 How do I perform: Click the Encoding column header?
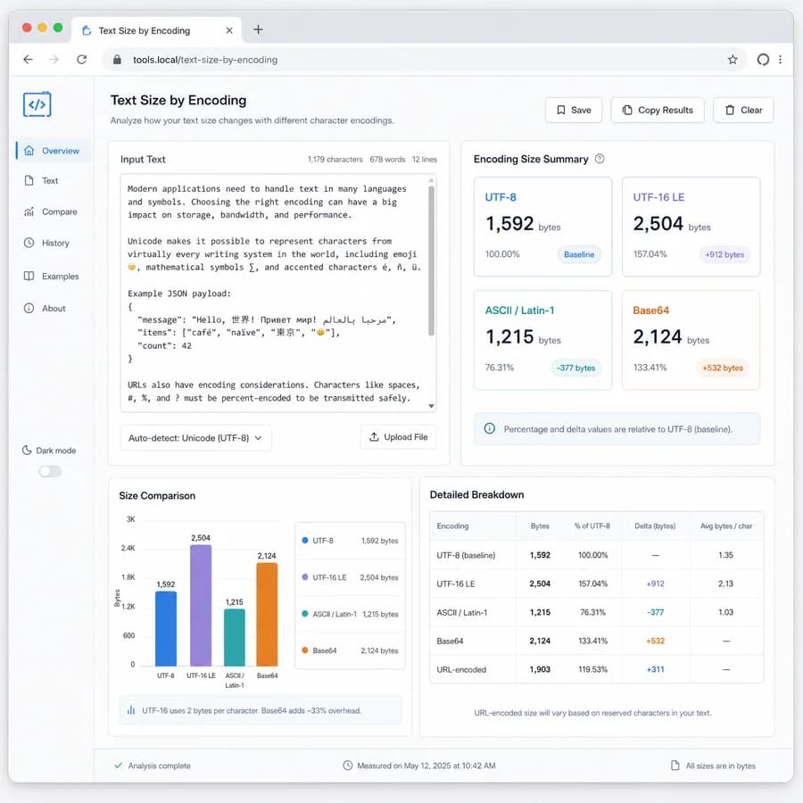point(452,526)
